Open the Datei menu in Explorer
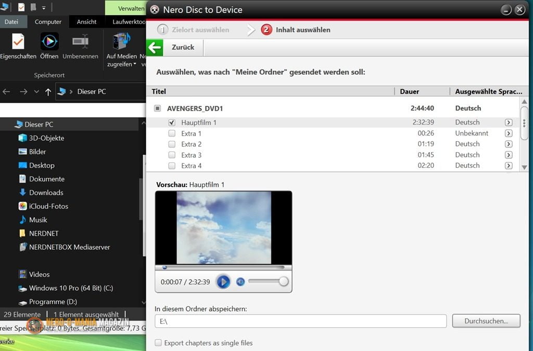The image size is (533, 351). pyautogui.click(x=11, y=22)
